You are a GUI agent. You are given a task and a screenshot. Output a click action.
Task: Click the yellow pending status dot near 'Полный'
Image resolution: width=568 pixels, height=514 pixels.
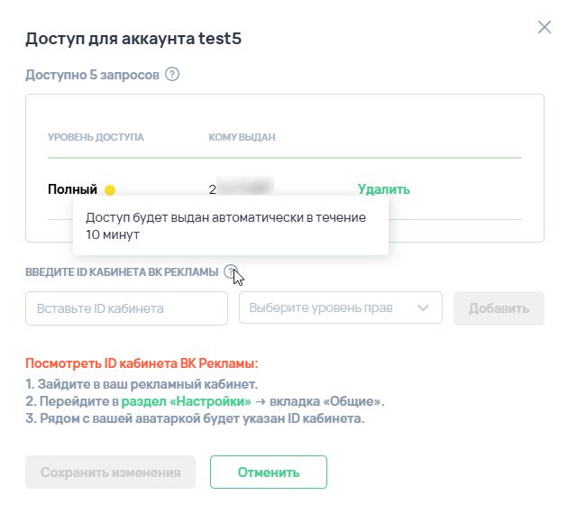pyautogui.click(x=110, y=189)
